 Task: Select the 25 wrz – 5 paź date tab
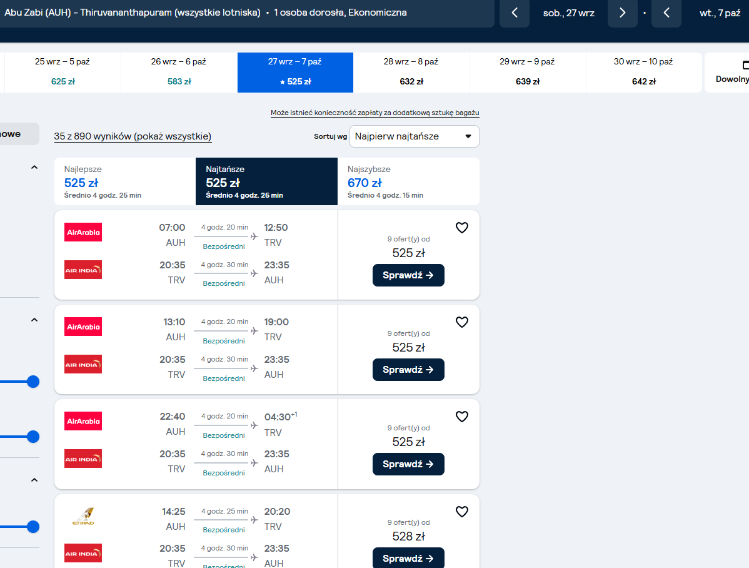click(63, 72)
